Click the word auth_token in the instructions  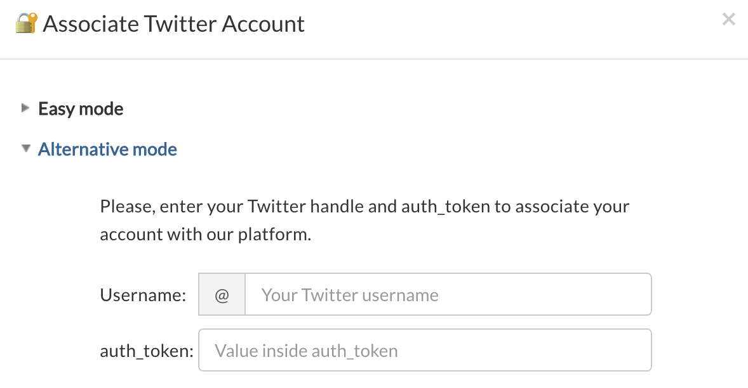point(446,207)
